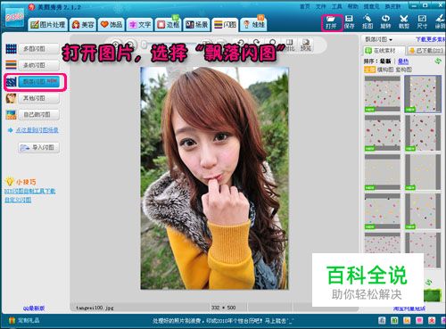Sort materials by 最热
Screen dimensions: 446x329
click(403, 62)
